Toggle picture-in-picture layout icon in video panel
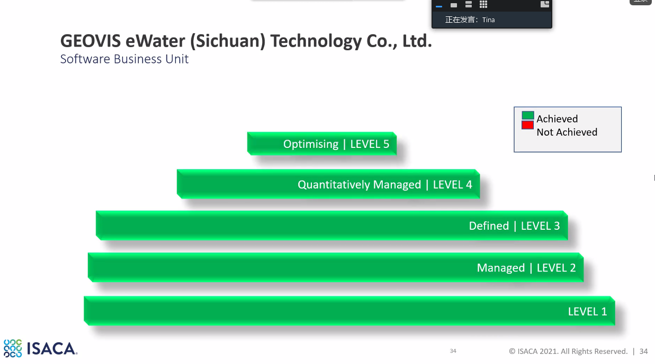This screenshot has height=364, width=655. click(x=545, y=4)
